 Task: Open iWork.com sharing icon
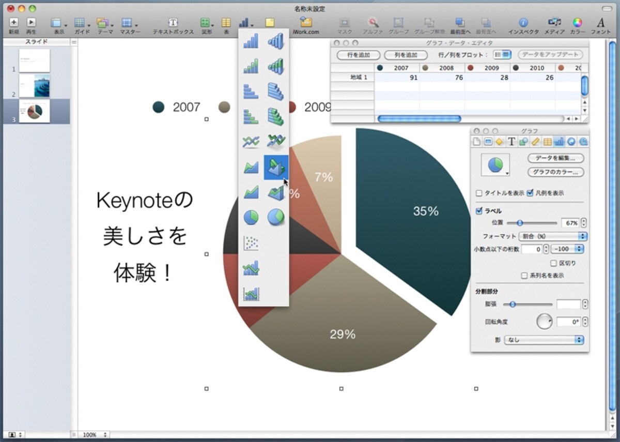coord(306,22)
